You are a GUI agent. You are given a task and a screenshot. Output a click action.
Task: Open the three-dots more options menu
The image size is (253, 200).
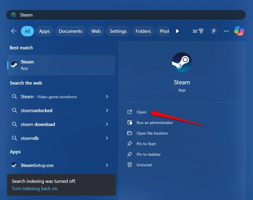[226, 31]
